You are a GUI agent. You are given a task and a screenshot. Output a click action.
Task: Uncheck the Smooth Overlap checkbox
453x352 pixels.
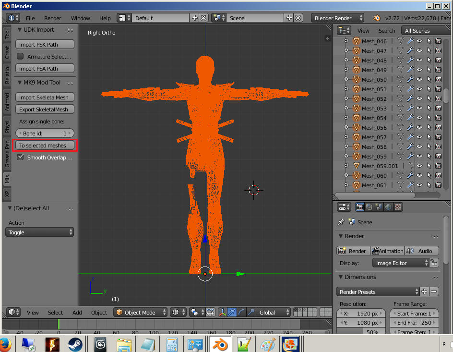pyautogui.click(x=20, y=157)
